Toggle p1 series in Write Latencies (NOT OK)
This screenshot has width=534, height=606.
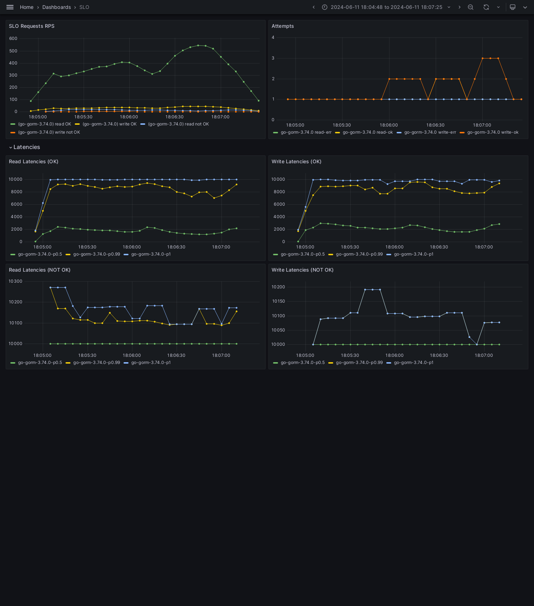[414, 363]
